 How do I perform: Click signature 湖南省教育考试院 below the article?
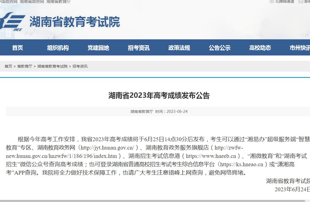(288, 181)
